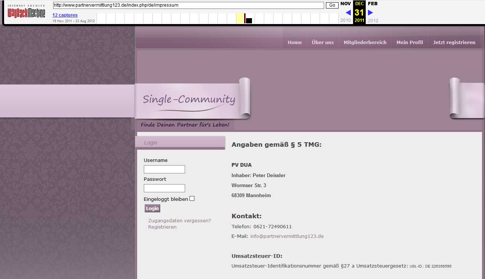Enable the Eingeloggt bleiben checkbox
This screenshot has width=485, height=279.
click(x=192, y=199)
